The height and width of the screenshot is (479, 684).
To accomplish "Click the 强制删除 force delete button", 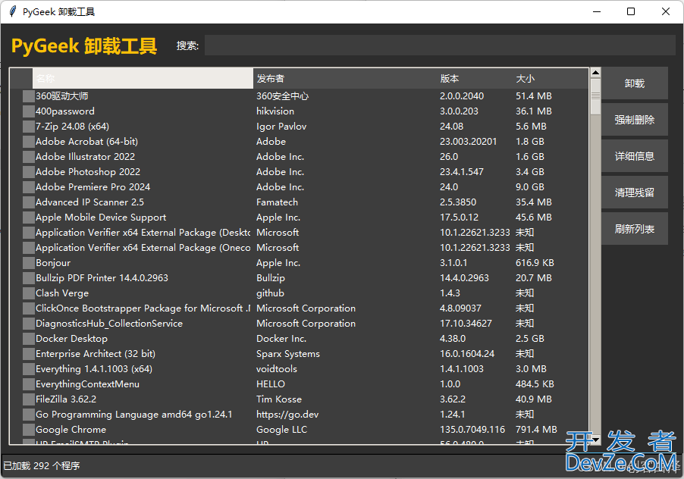I will (634, 120).
